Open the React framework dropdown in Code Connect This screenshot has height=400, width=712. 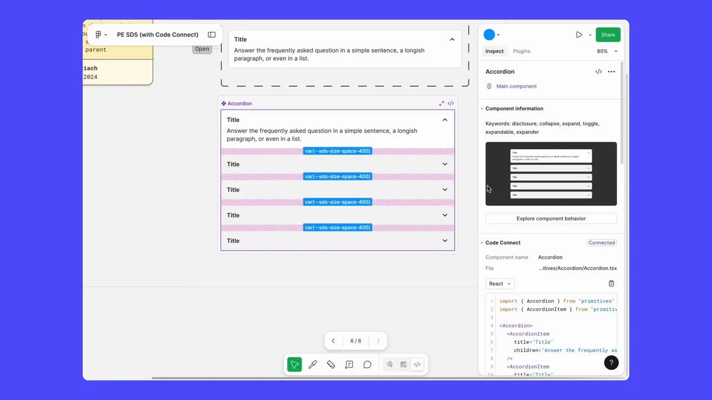[500, 283]
